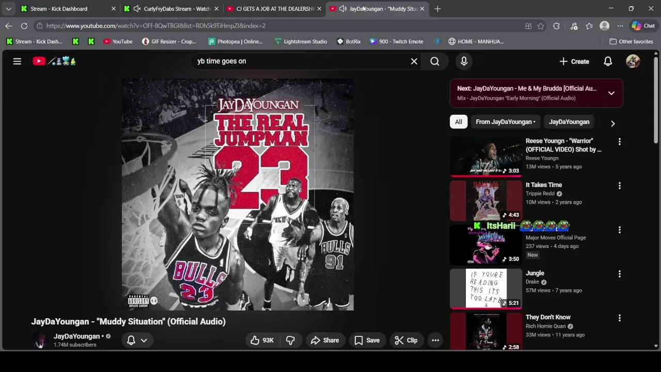This screenshot has width=661, height=372.
Task: Open more actions menu beside Clip
Action: (435, 340)
